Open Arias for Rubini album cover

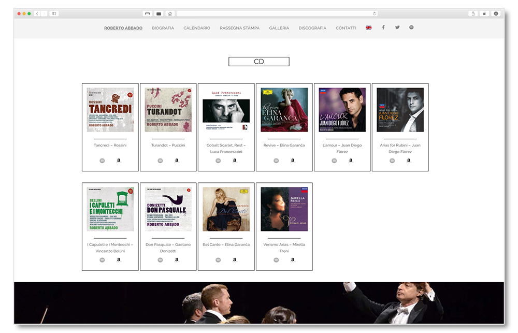coord(400,110)
